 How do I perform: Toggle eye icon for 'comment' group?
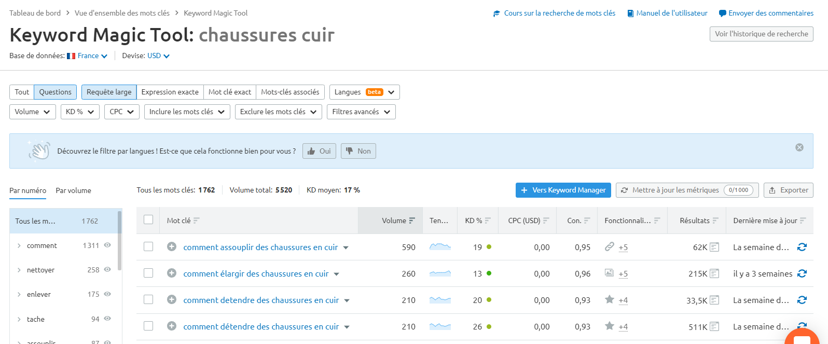107,245
